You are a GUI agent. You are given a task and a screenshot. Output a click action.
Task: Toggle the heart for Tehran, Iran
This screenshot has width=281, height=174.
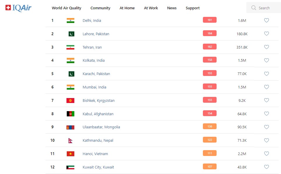[x=266, y=47]
